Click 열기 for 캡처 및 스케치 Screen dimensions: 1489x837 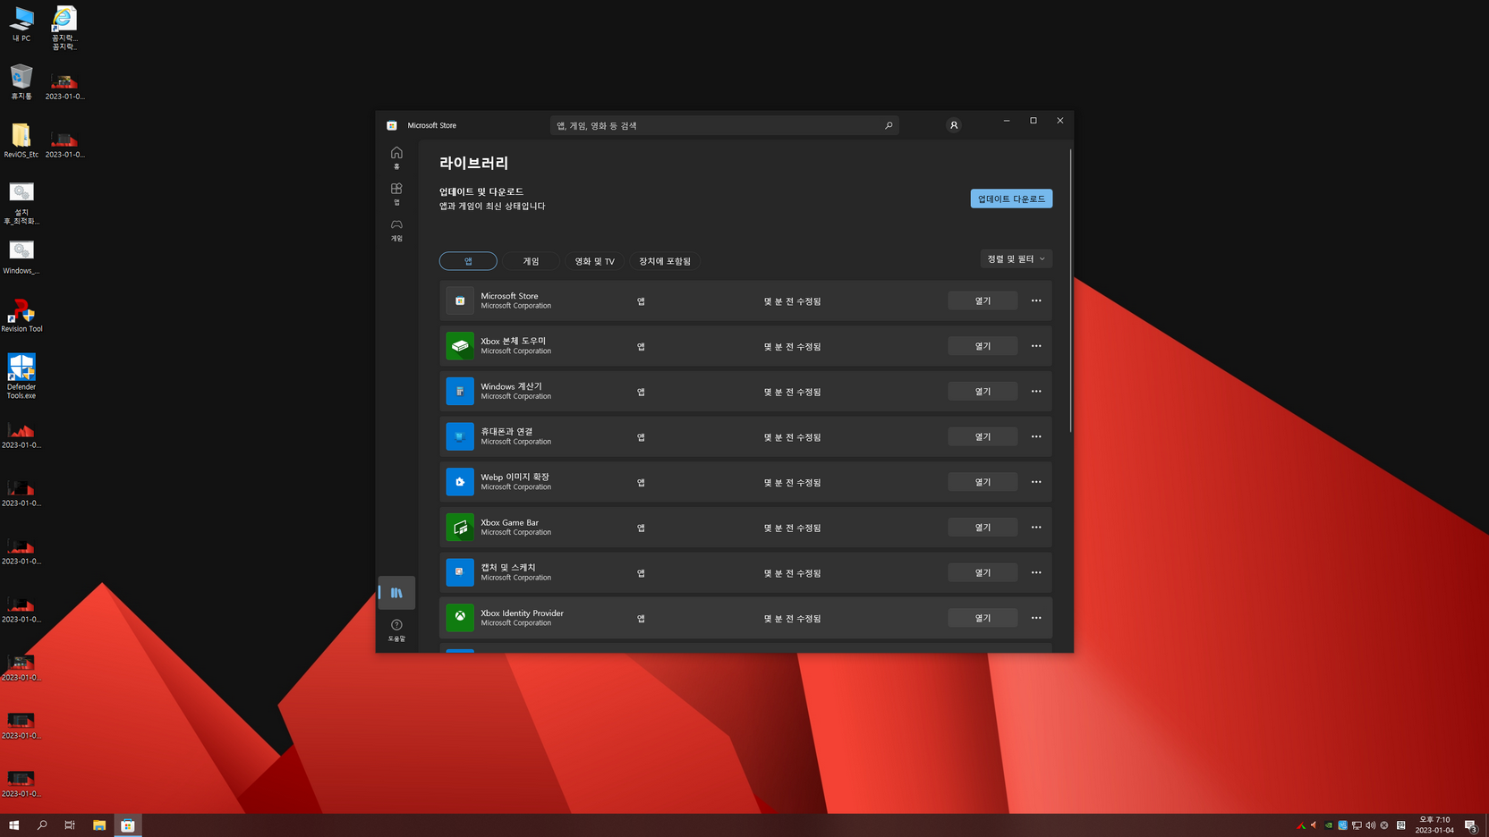click(x=983, y=572)
